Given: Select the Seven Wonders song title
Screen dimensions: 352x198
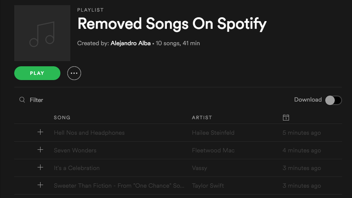Looking at the screenshot, I should (75, 150).
